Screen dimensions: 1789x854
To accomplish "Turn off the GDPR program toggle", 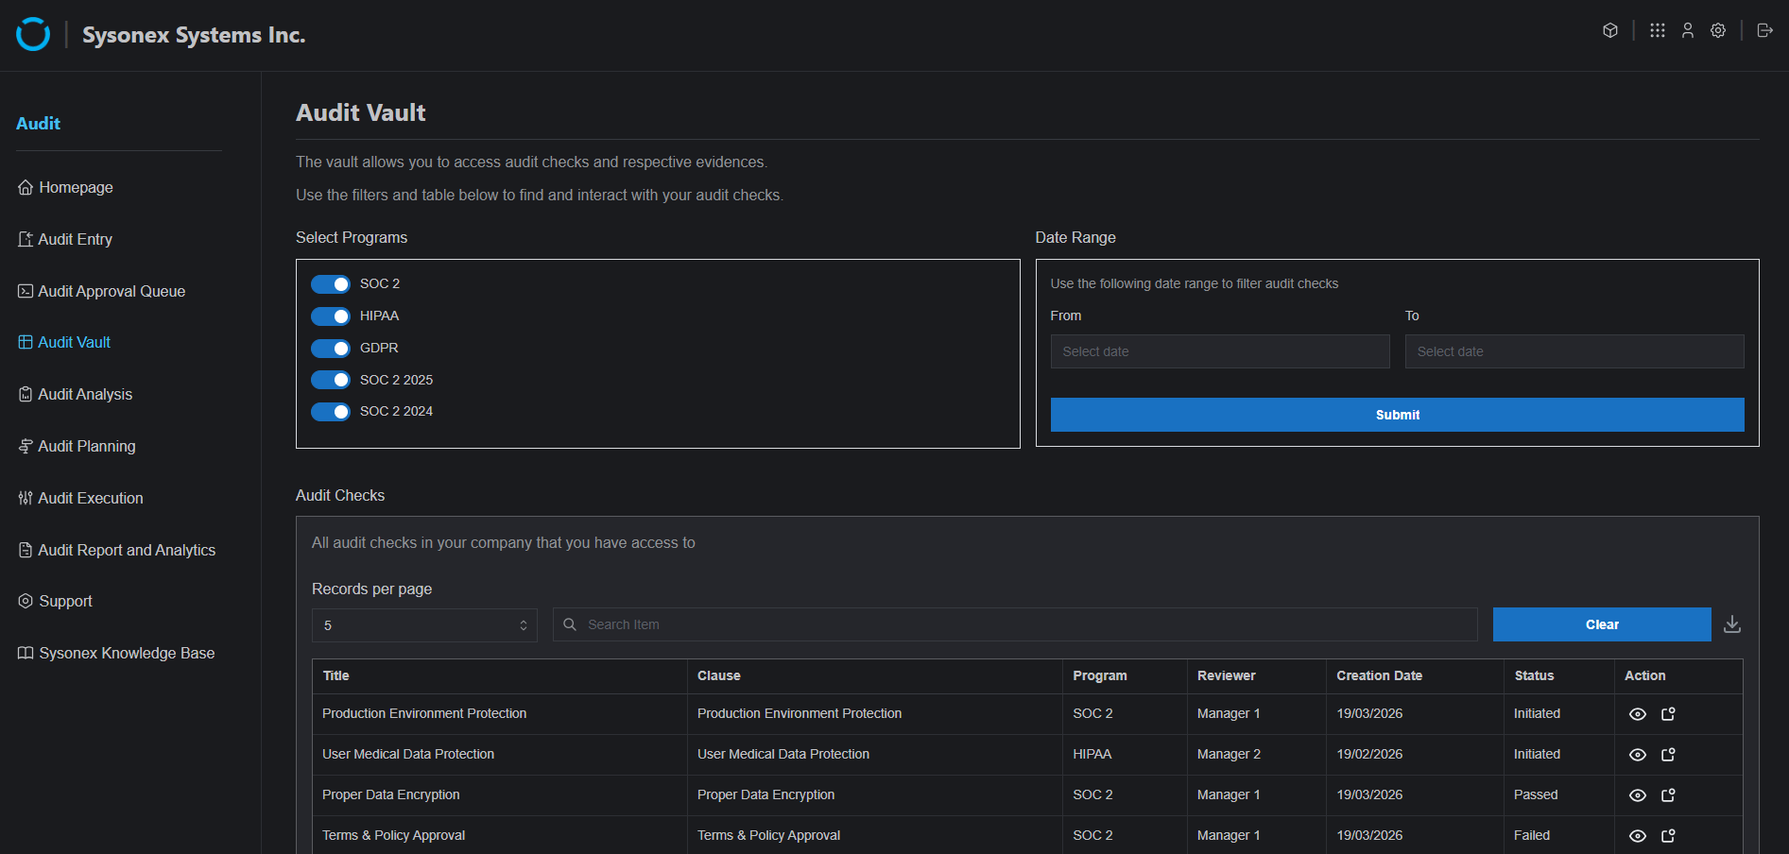I will tap(331, 349).
